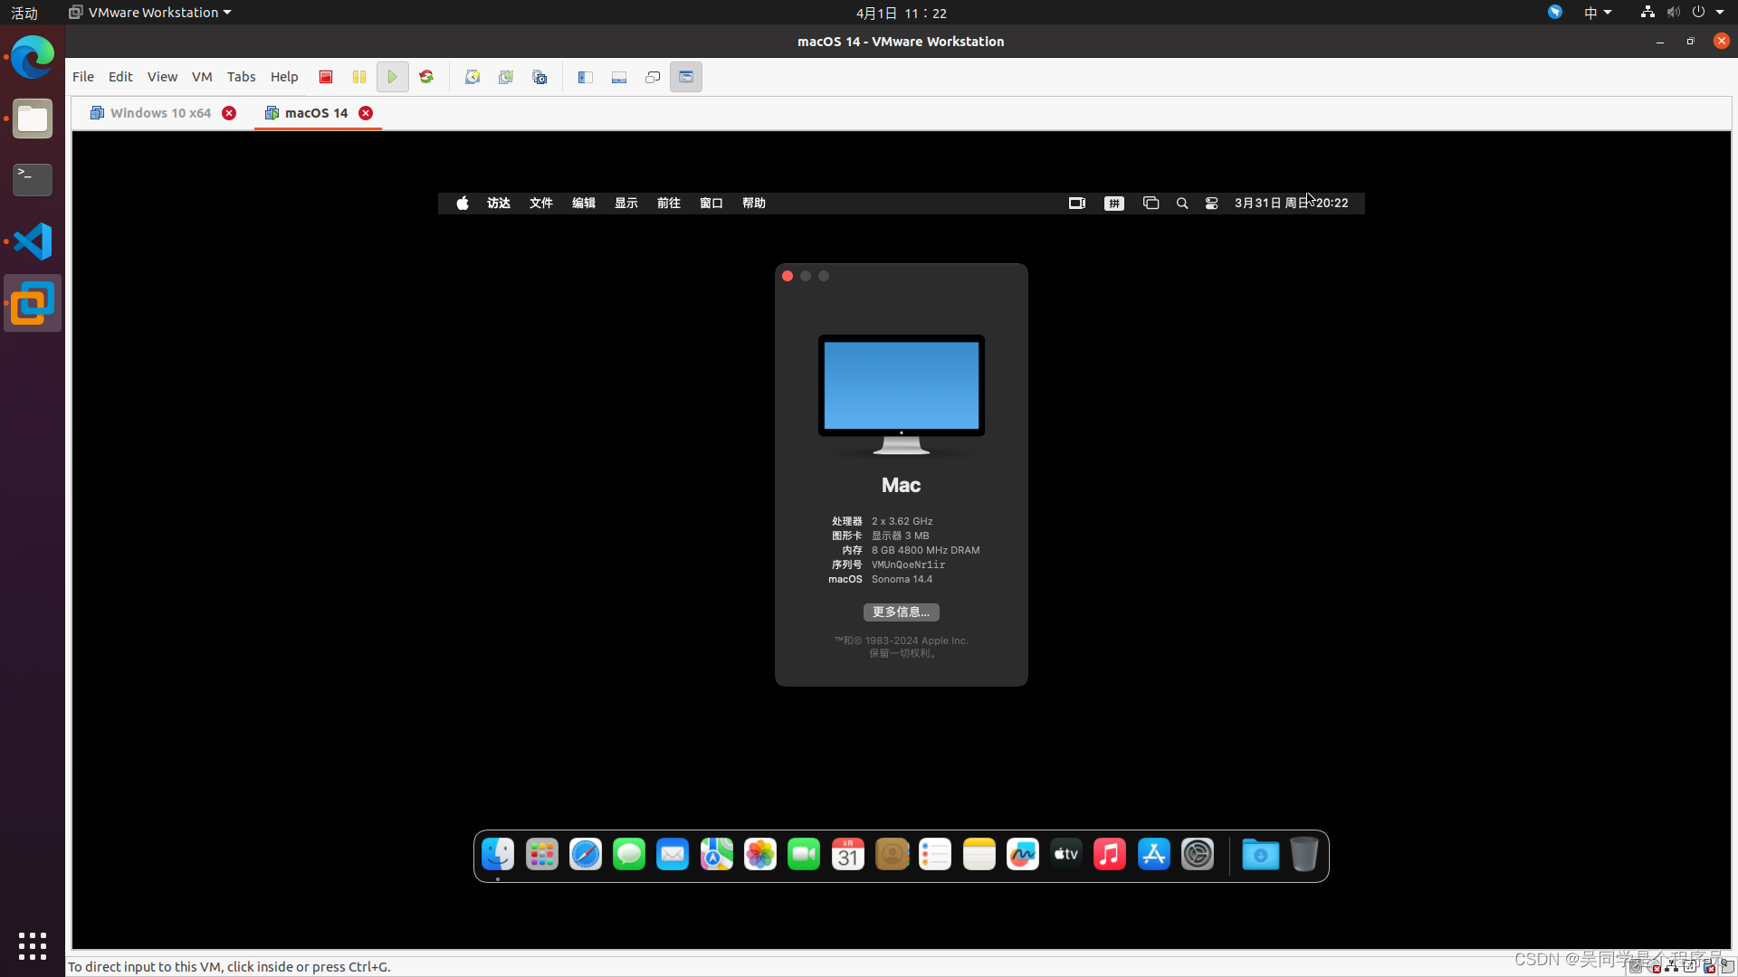Click the red power off VM icon

click(x=326, y=77)
